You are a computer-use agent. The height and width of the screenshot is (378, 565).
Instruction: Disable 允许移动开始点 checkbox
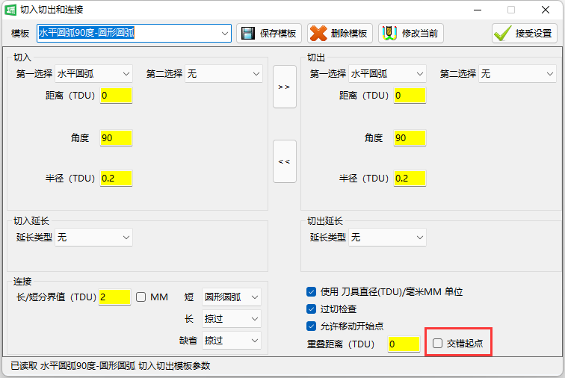click(x=312, y=326)
